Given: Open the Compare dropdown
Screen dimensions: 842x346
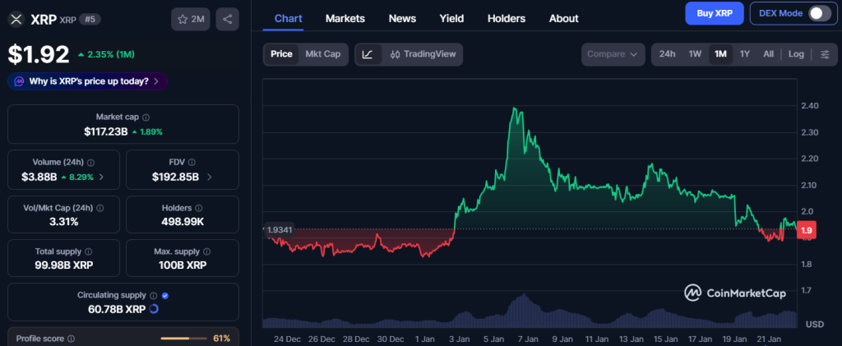Looking at the screenshot, I should pos(613,54).
